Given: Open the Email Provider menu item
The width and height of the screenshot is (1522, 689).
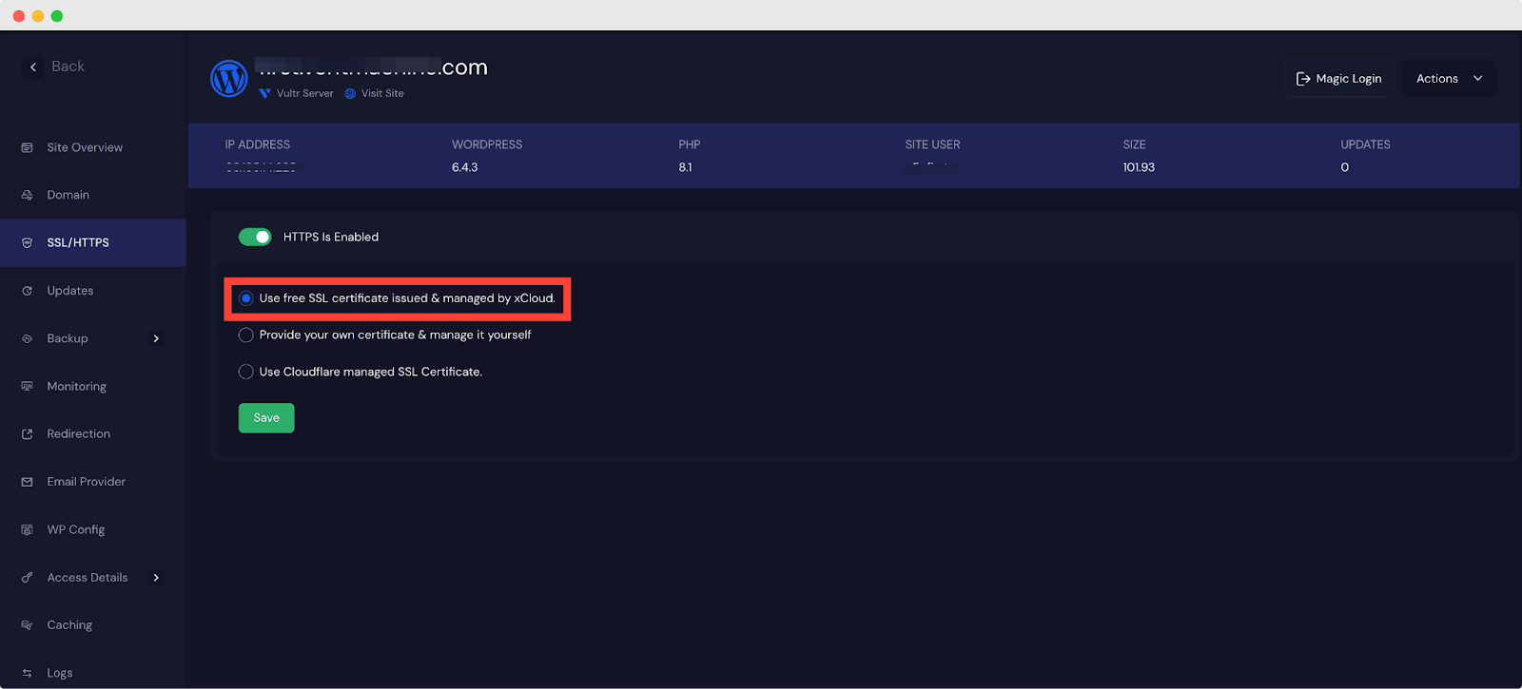Looking at the screenshot, I should tap(87, 482).
